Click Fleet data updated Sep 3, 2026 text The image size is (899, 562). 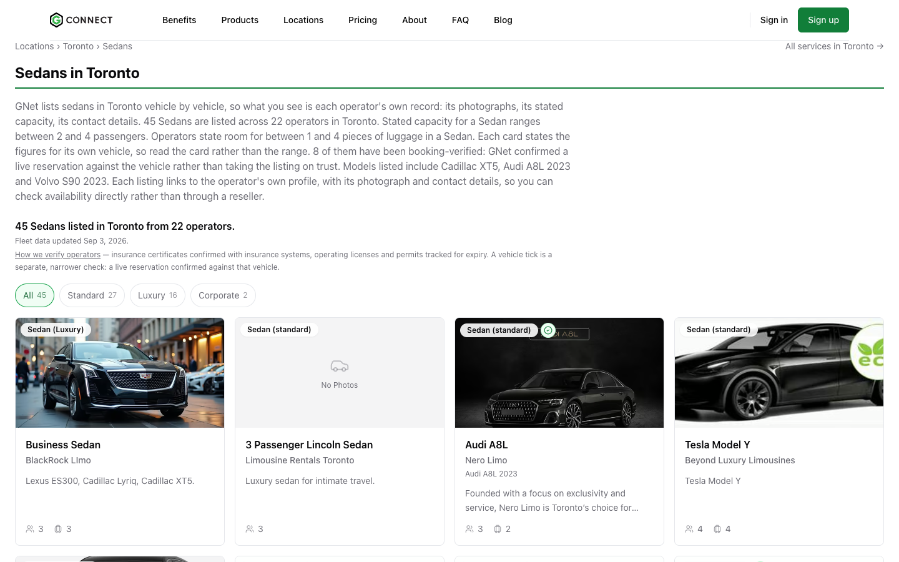tap(72, 241)
